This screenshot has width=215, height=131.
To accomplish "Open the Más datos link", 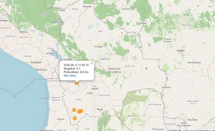I will (x=70, y=76).
